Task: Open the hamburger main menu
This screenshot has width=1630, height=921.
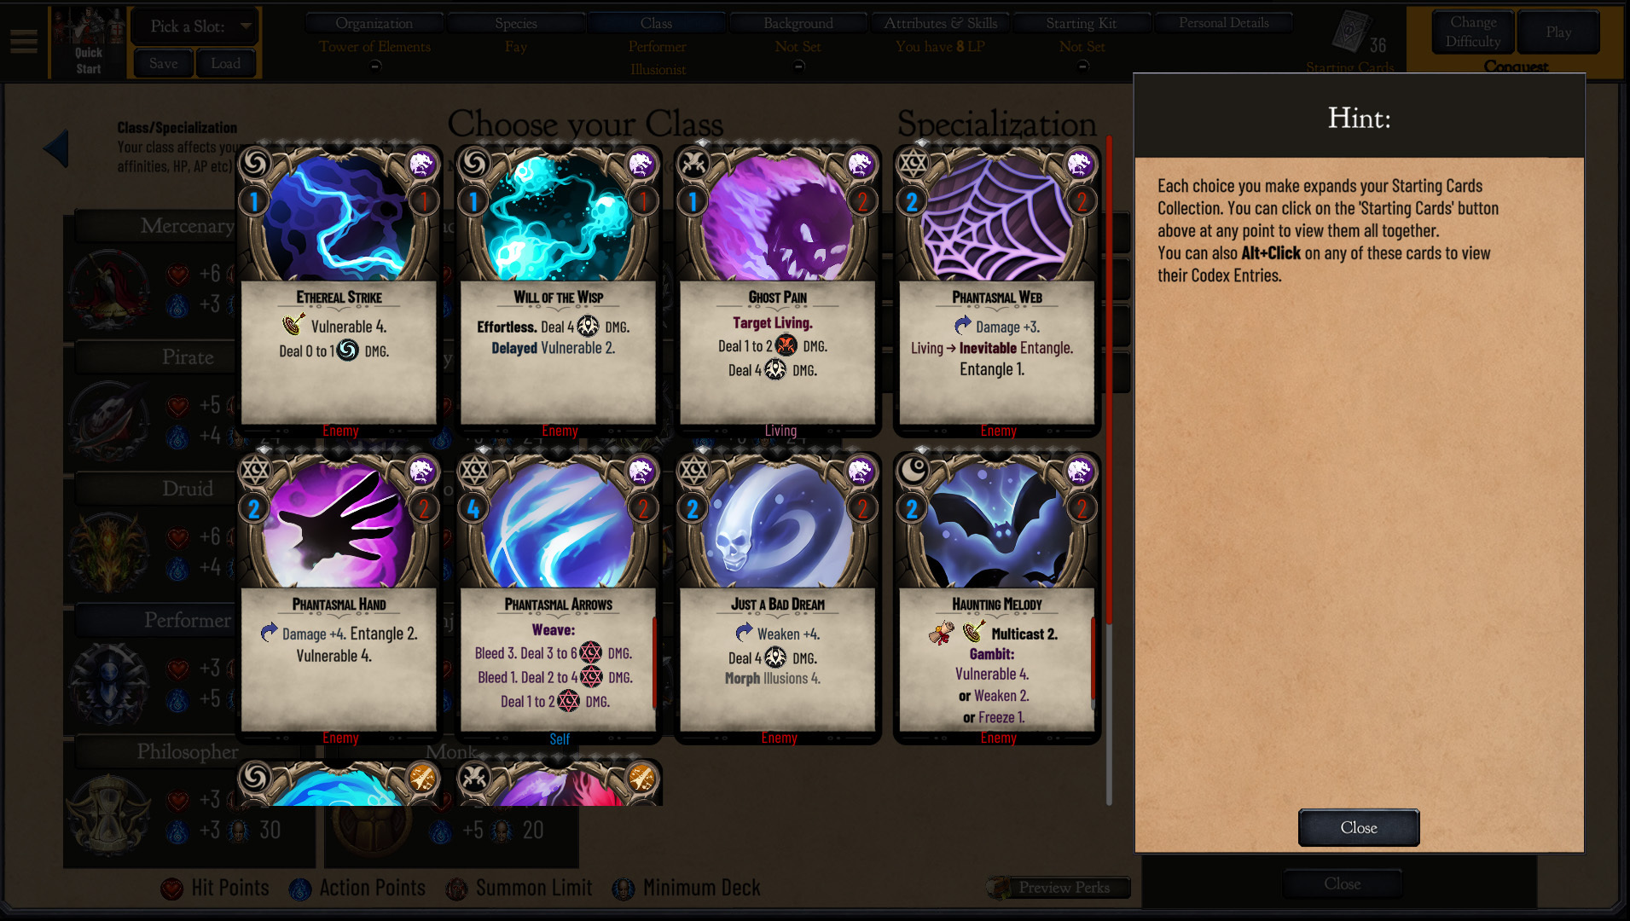Action: [24, 41]
